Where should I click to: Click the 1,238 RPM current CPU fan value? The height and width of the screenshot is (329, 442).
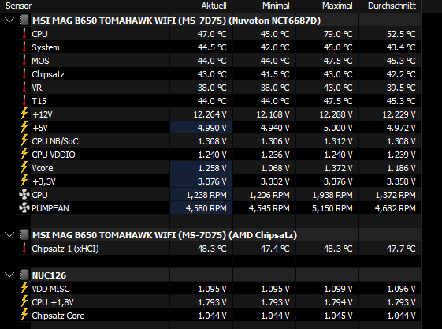tap(206, 195)
